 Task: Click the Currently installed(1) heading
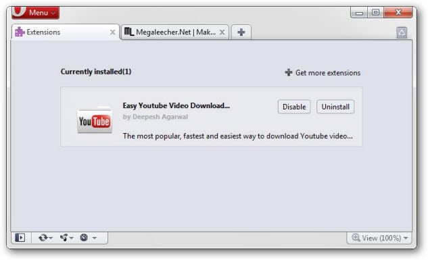[x=96, y=72]
